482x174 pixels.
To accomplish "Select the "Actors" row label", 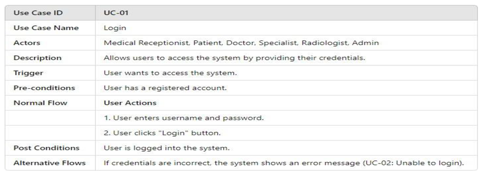I will [x=27, y=43].
